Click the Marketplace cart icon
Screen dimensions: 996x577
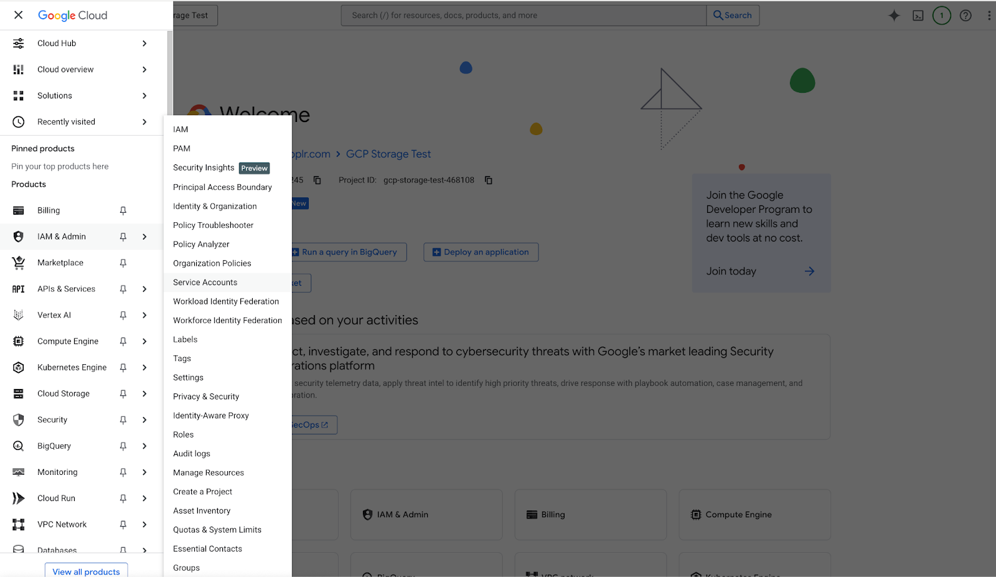19,263
